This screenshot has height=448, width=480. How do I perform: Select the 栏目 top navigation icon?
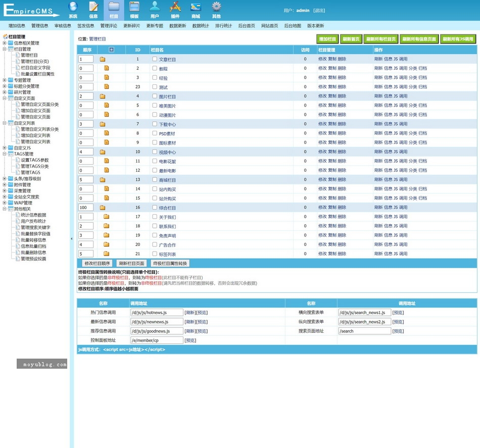click(x=114, y=10)
